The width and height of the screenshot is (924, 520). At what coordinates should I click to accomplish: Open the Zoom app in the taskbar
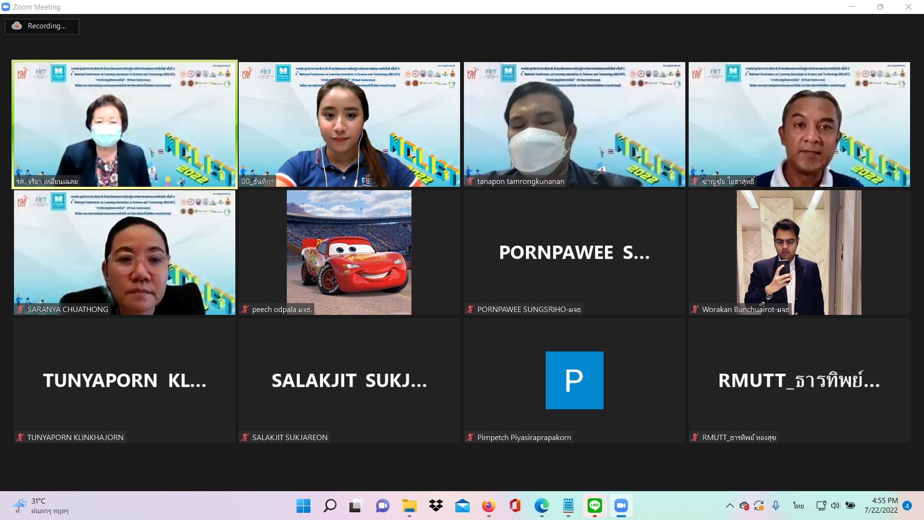coord(621,506)
